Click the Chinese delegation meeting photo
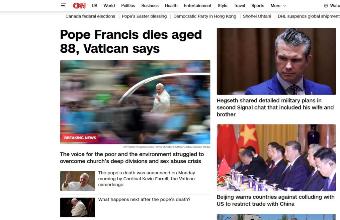The image size is (340, 220). tap(276, 158)
